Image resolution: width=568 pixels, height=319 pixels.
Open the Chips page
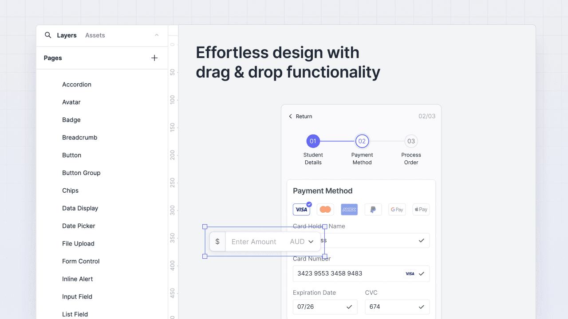(x=71, y=191)
